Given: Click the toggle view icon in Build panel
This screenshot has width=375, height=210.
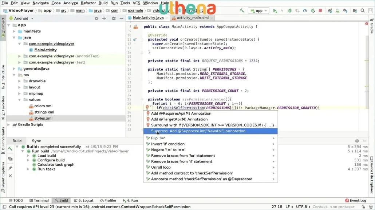Looking at the screenshot, I should coord(10,158).
